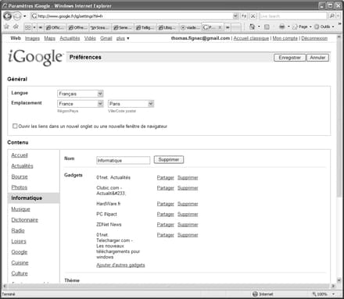
Task: Switch to the 'Tellig...' tab
Action: 145,27
